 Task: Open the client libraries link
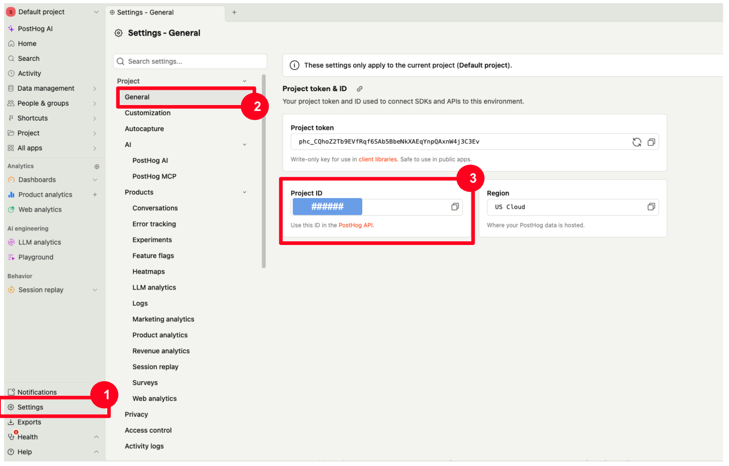click(x=378, y=159)
